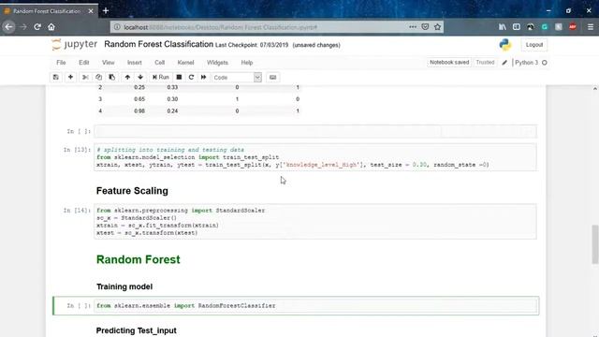The image size is (599, 337).
Task: Click table cell value 0.98
Action: point(139,110)
